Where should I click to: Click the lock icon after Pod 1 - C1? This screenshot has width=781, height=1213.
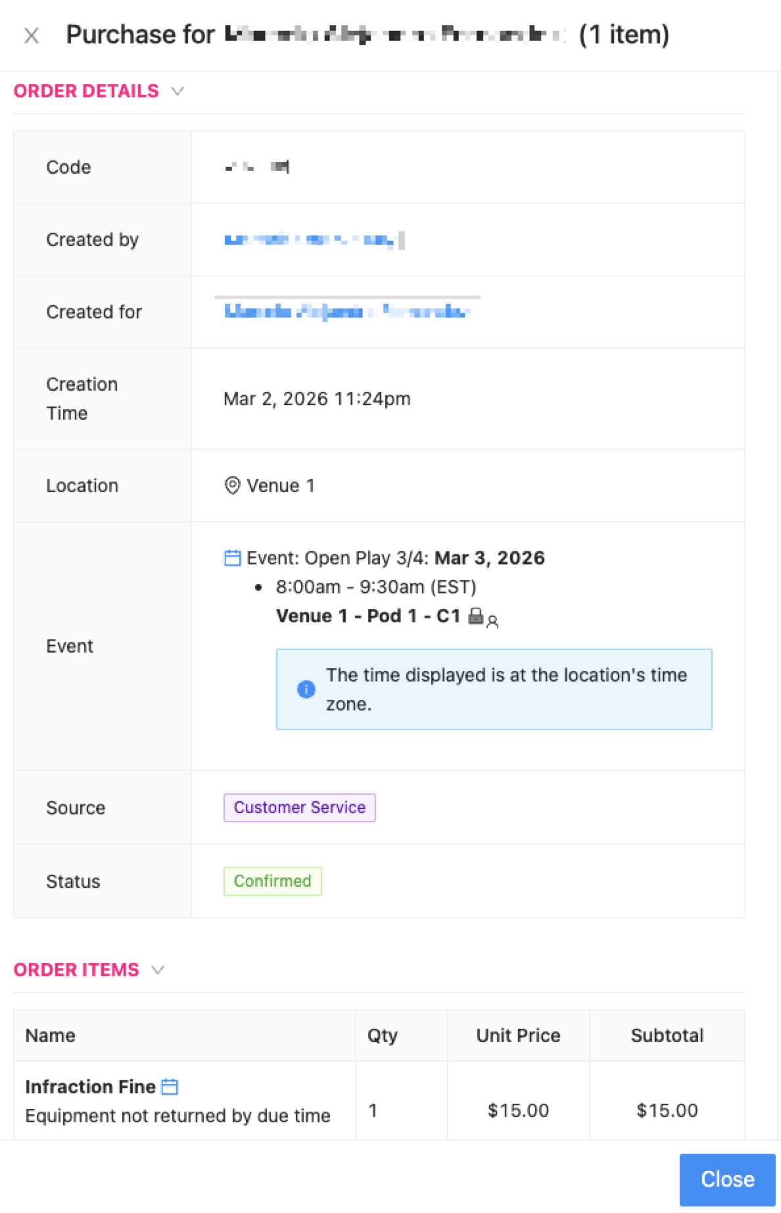point(475,616)
